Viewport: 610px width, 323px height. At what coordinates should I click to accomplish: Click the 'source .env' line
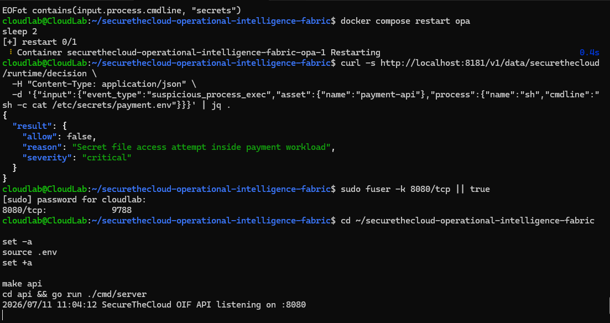tap(29, 252)
